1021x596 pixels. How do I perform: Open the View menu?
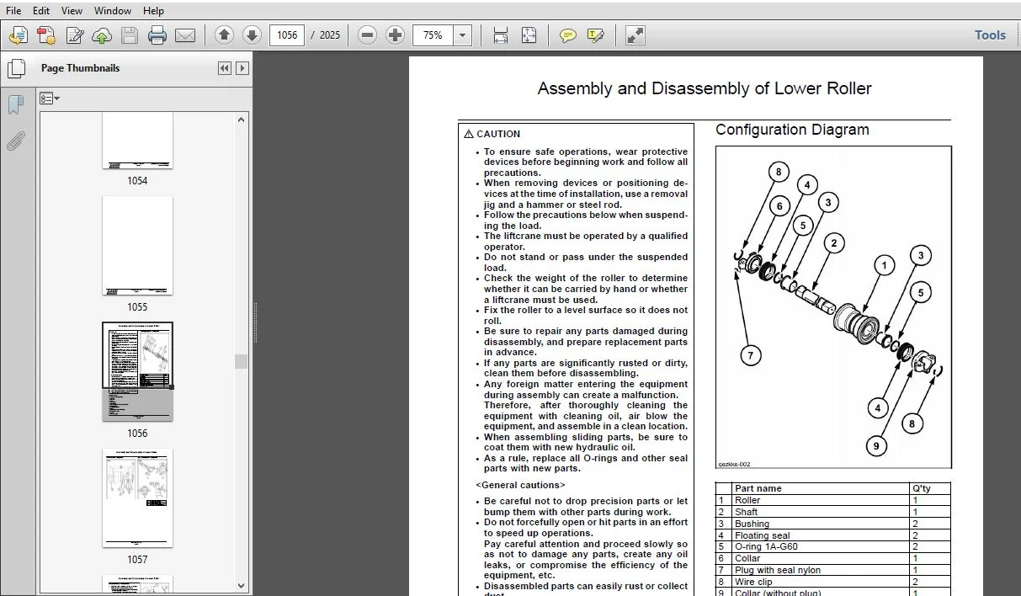coord(72,11)
